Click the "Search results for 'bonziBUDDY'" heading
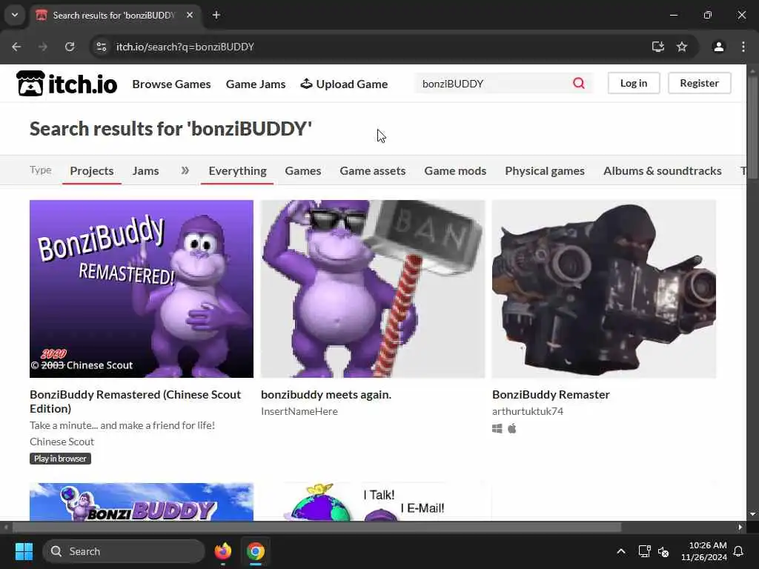The width and height of the screenshot is (759, 569). (x=170, y=129)
